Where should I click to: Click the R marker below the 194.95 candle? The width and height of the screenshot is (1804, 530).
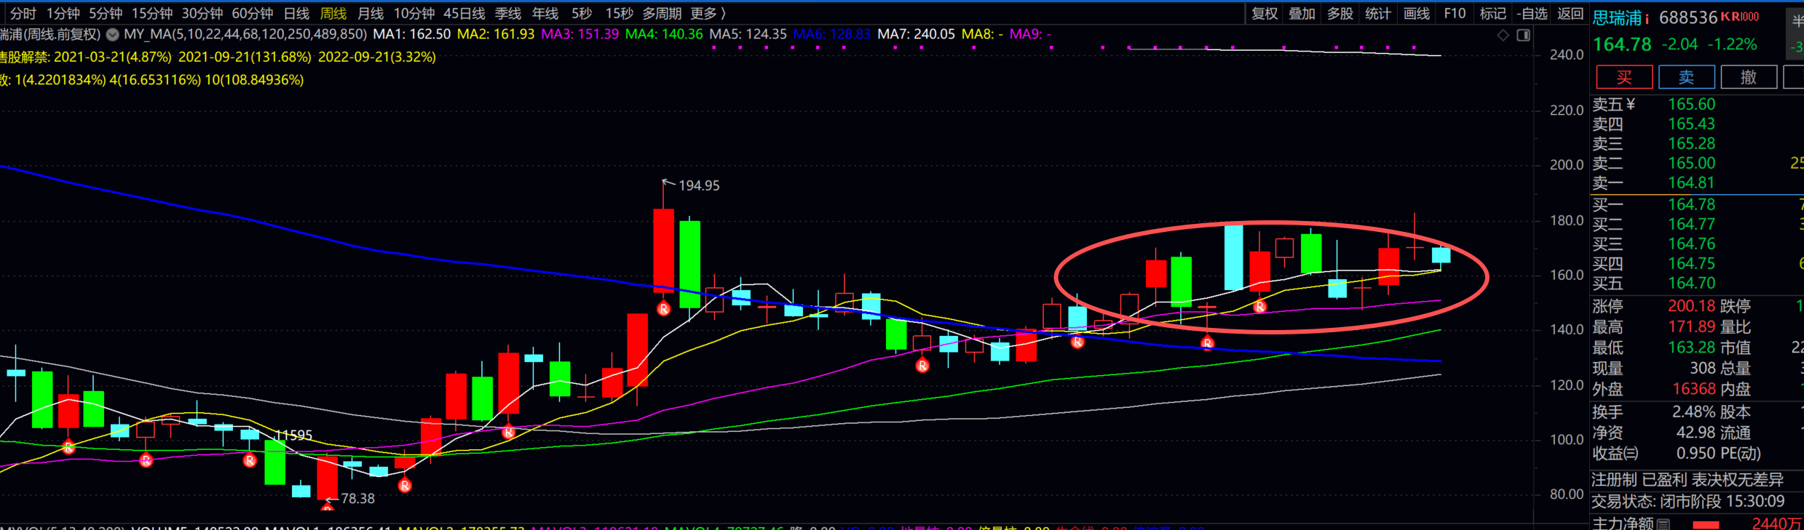click(663, 309)
